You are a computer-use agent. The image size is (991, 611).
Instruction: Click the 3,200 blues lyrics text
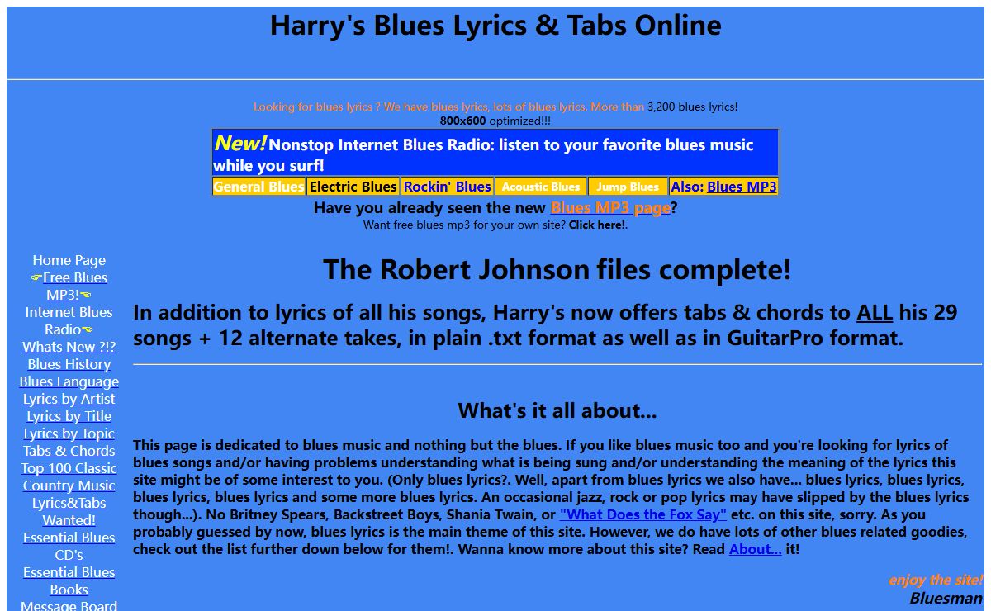(x=692, y=107)
